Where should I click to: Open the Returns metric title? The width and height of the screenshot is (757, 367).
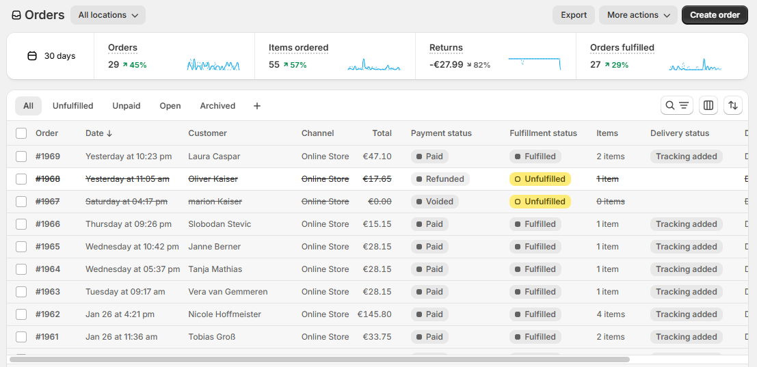click(446, 48)
